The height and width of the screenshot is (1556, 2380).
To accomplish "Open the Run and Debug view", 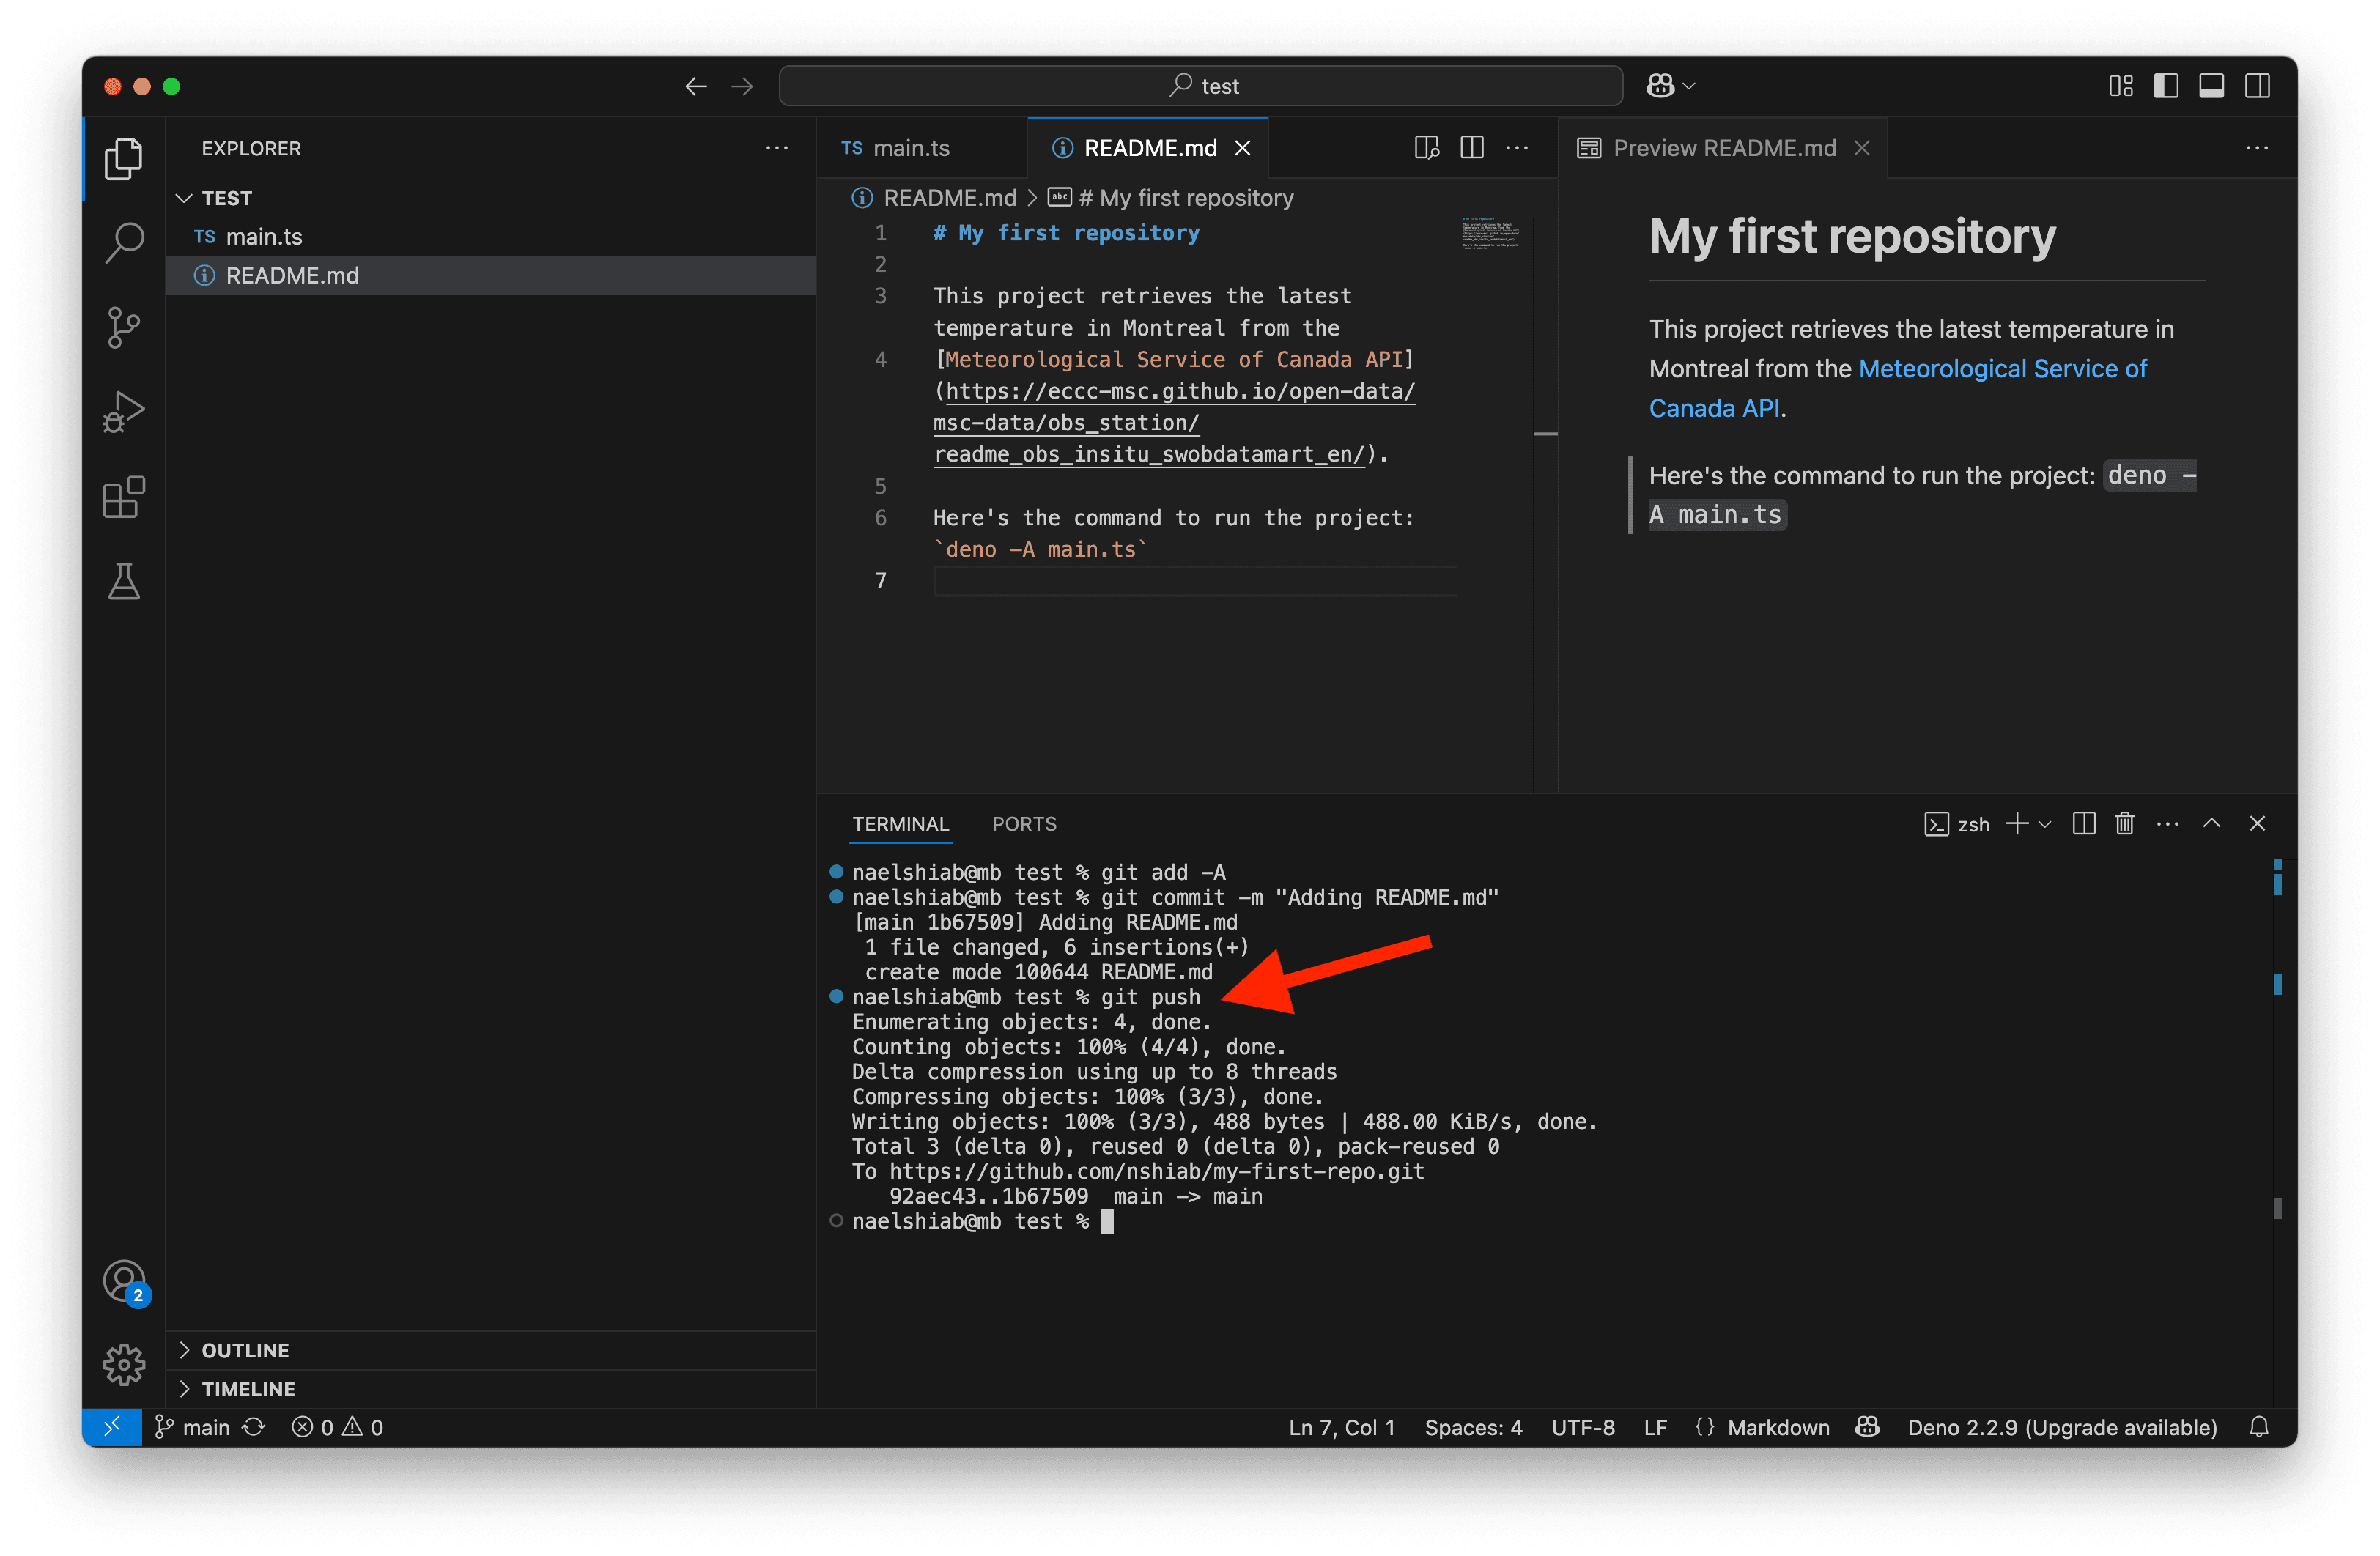I will 124,411.
